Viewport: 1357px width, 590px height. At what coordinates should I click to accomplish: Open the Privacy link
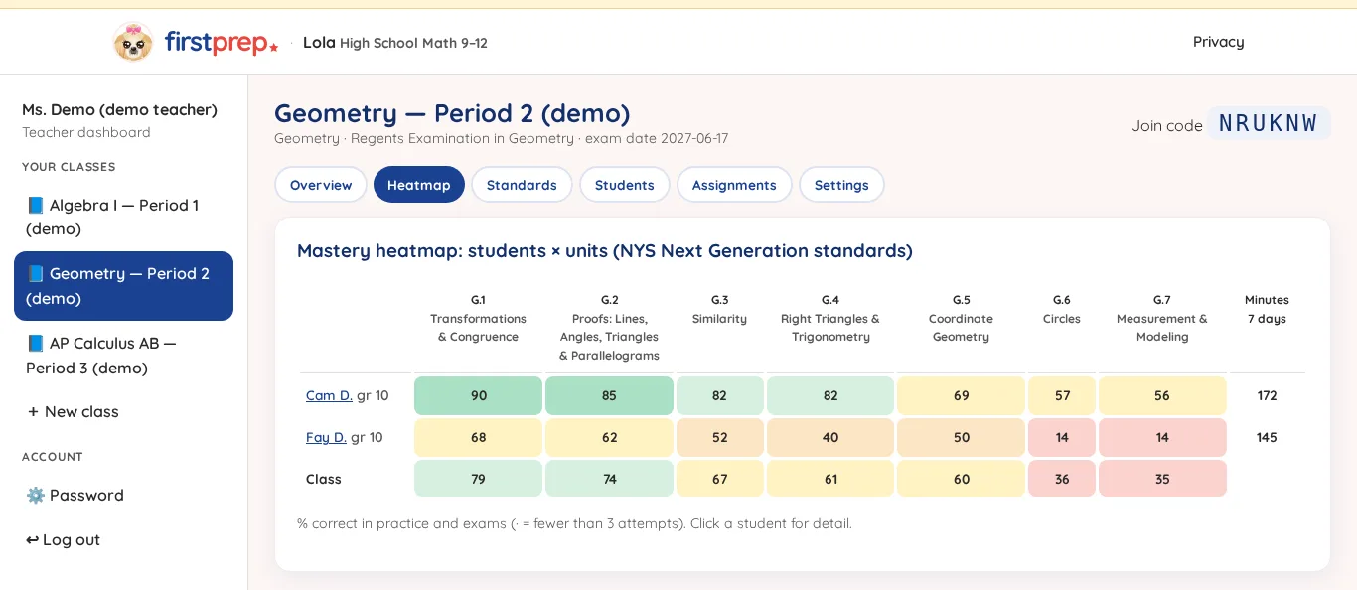[x=1219, y=42]
